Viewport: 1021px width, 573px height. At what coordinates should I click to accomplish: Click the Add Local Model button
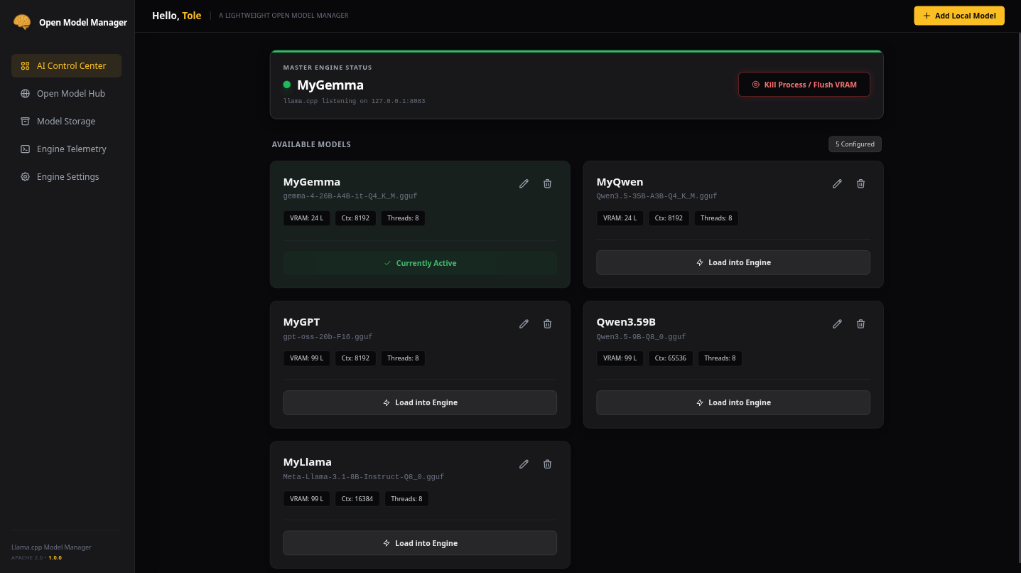(x=958, y=16)
